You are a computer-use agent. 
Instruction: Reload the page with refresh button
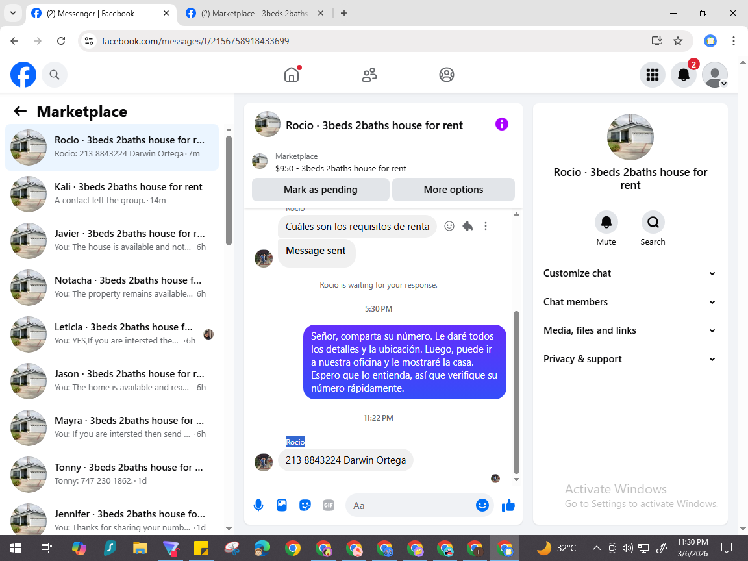pyautogui.click(x=61, y=41)
